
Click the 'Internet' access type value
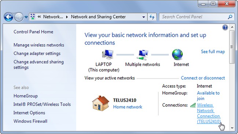pyautogui.click(x=204, y=86)
